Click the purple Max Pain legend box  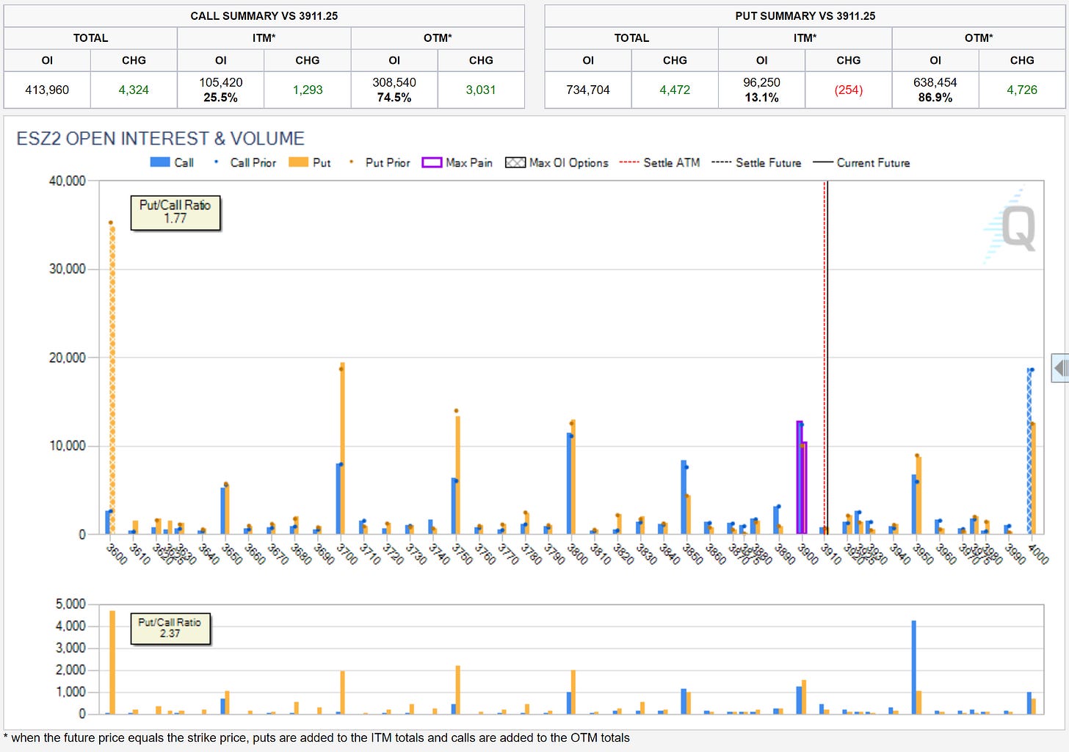pos(432,162)
